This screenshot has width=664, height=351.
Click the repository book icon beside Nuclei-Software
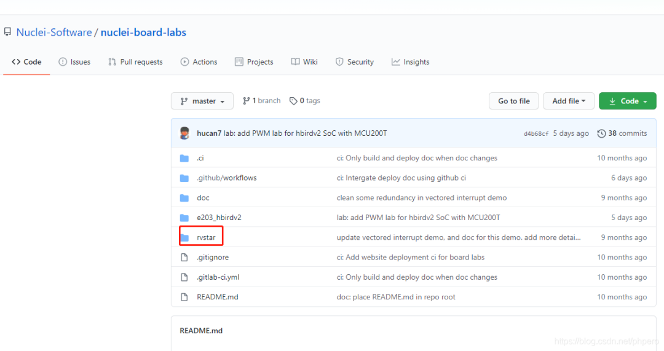click(x=7, y=32)
